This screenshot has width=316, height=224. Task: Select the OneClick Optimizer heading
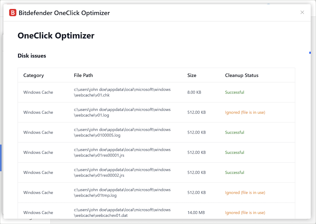pyautogui.click(x=56, y=36)
